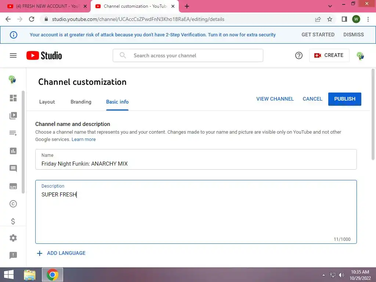Click ADD LANGUAGE

[x=61, y=253]
